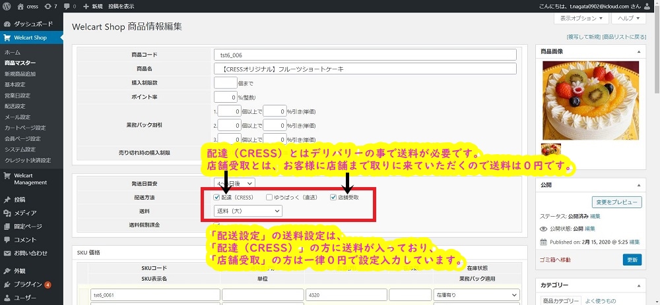Click the 新規 plus icon

[86, 7]
